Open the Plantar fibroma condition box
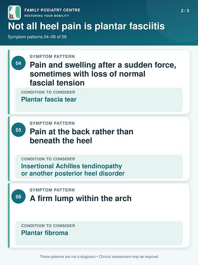Screen dimensions: 198x265 click(99, 233)
